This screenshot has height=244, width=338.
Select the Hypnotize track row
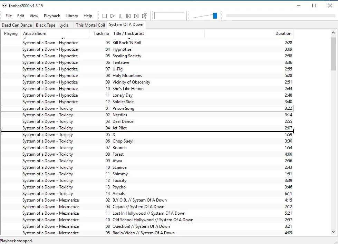tap(147, 49)
